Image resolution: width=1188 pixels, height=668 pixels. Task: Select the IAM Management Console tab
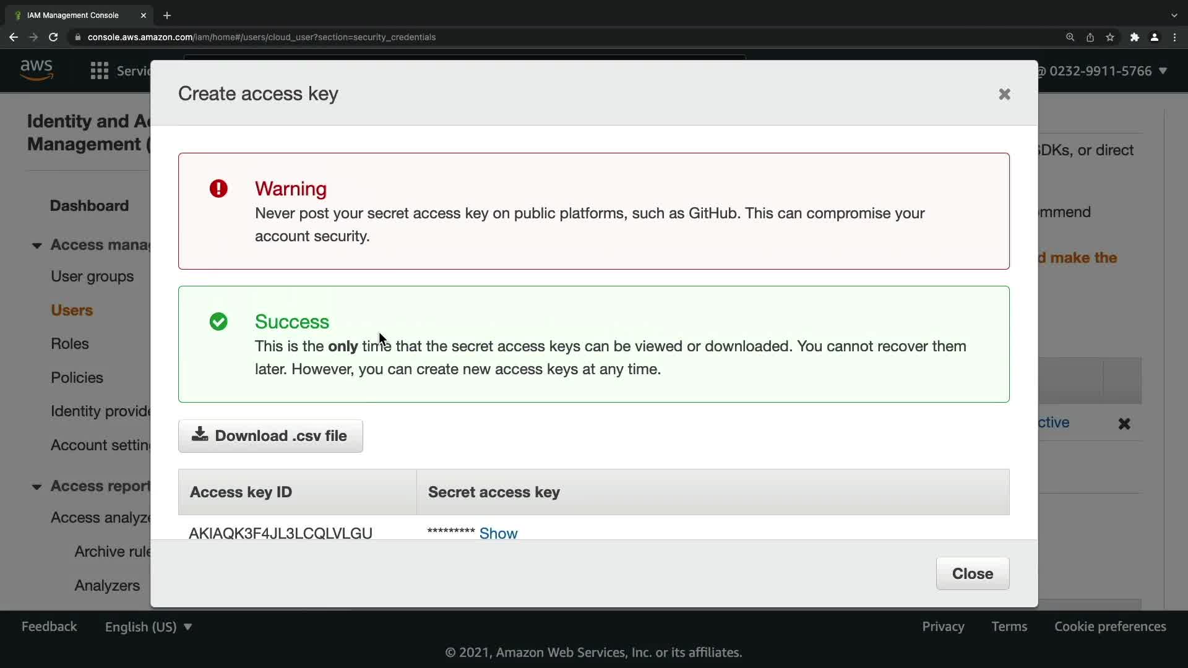(x=73, y=15)
